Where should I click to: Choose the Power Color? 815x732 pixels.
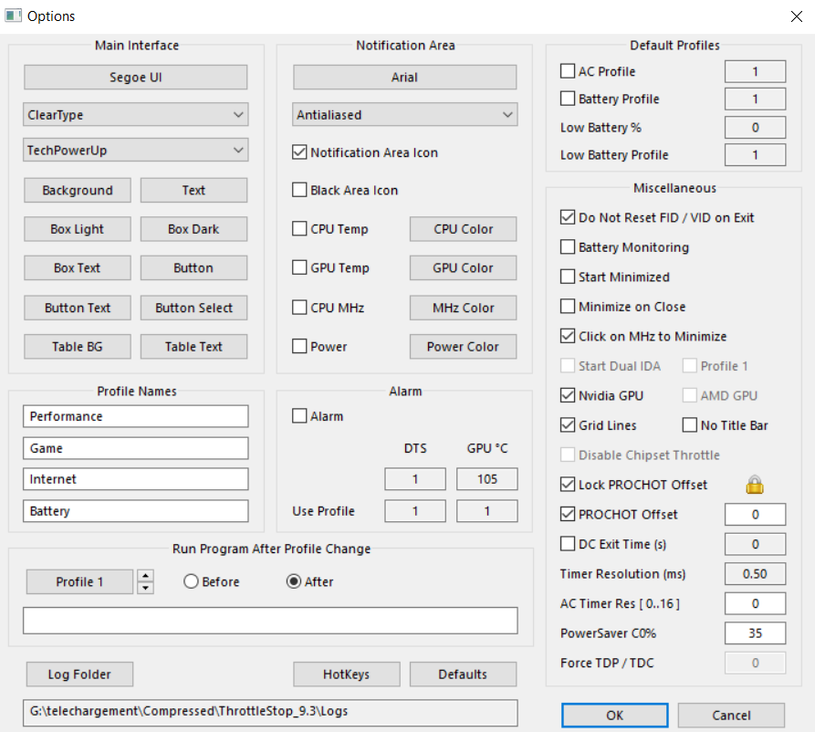click(463, 347)
